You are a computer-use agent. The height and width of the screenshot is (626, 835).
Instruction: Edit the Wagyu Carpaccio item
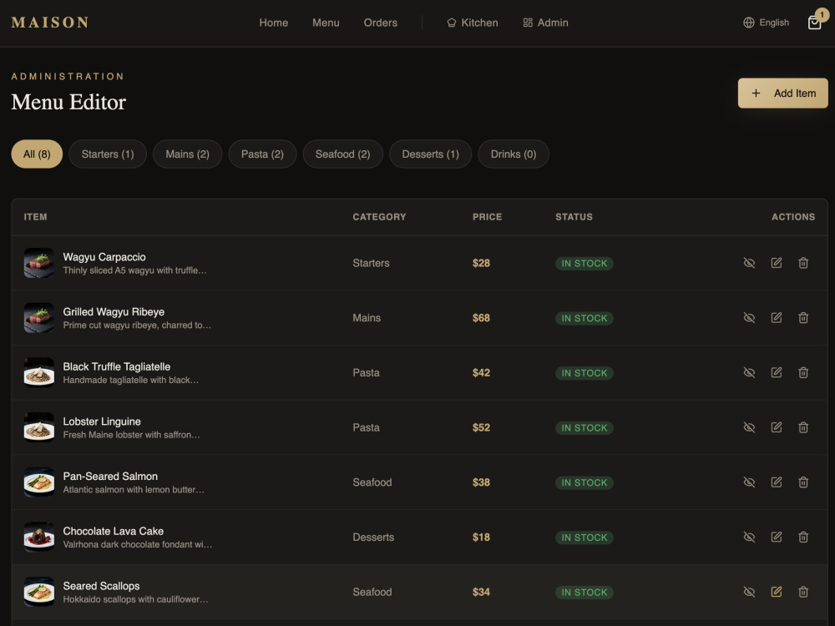777,263
